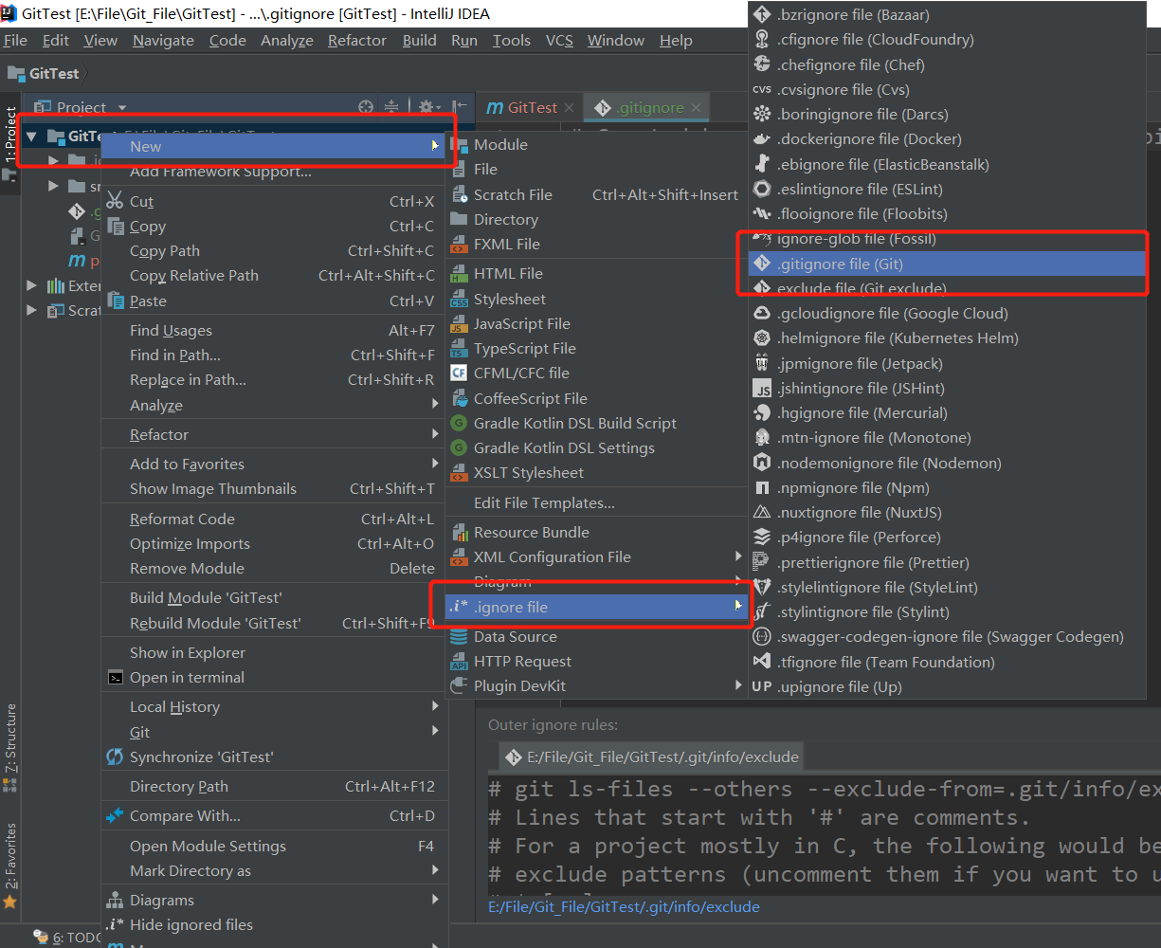The width and height of the screenshot is (1161, 948).
Task: Choose Compare With... from context menu
Action: [x=274, y=815]
